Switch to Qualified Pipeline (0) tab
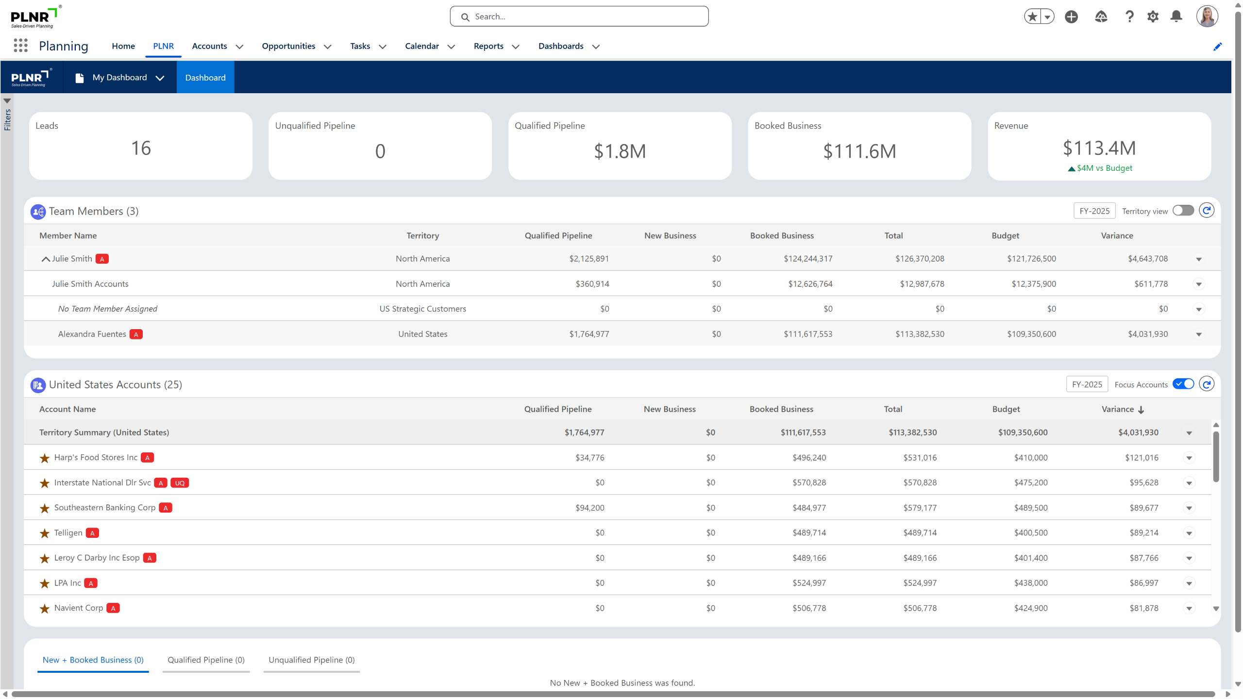This screenshot has height=699, width=1243. [206, 660]
